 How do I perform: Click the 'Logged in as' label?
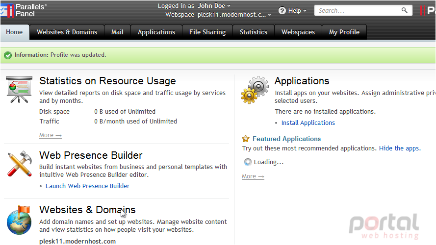pos(176,5)
